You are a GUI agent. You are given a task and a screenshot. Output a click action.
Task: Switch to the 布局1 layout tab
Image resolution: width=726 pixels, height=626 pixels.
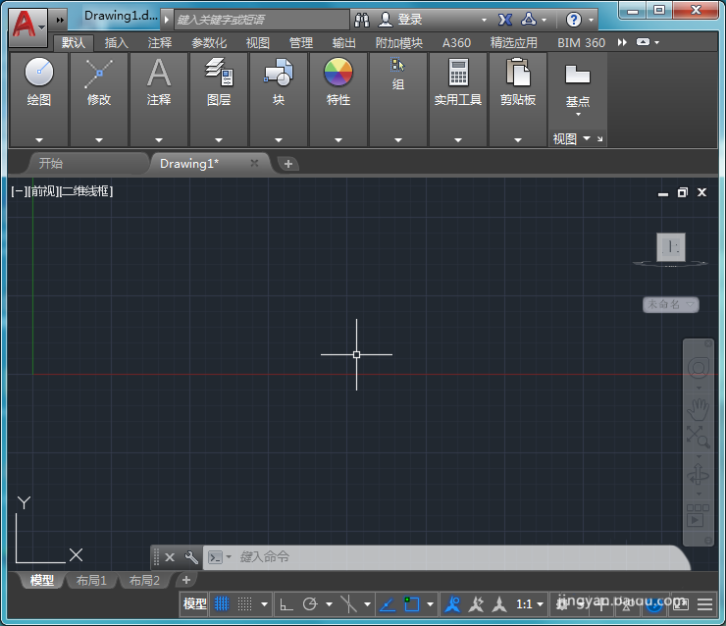pos(91,581)
